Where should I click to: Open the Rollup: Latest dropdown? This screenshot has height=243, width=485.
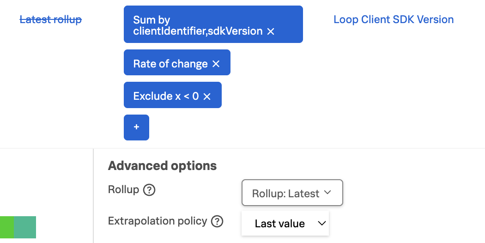click(292, 193)
